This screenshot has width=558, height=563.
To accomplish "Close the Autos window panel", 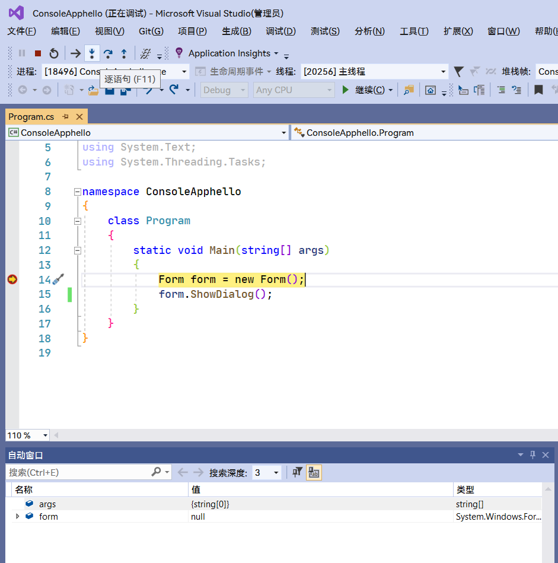I will pyautogui.click(x=546, y=455).
